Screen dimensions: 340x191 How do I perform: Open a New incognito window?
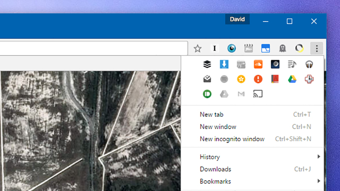pos(252,139)
